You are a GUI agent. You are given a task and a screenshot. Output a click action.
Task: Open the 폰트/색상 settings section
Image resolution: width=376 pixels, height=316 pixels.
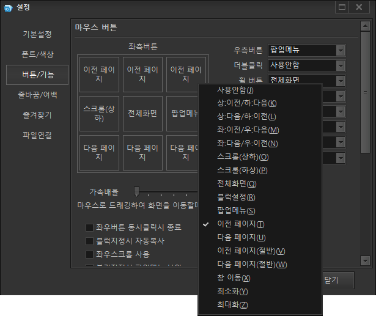click(x=37, y=54)
